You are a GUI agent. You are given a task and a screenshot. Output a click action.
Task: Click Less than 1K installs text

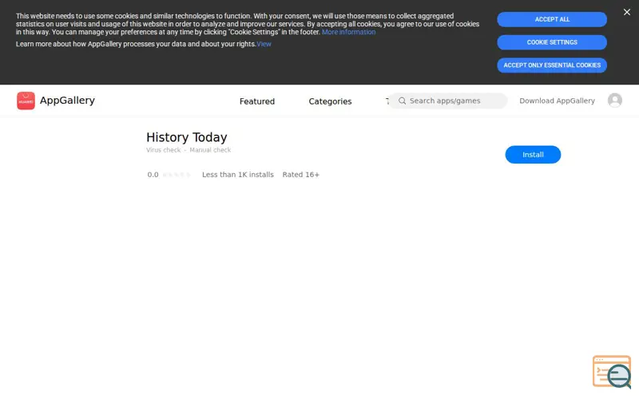[238, 175]
